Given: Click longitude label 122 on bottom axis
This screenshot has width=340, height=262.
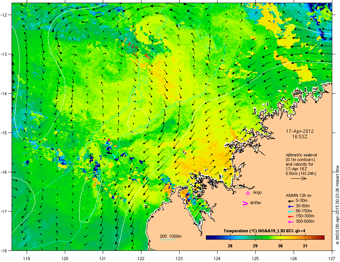Looking at the screenshot, I should click(141, 258).
